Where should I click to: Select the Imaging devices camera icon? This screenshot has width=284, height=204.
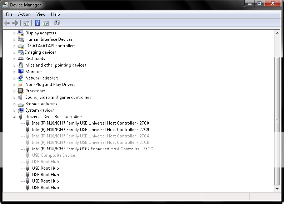(x=21, y=52)
